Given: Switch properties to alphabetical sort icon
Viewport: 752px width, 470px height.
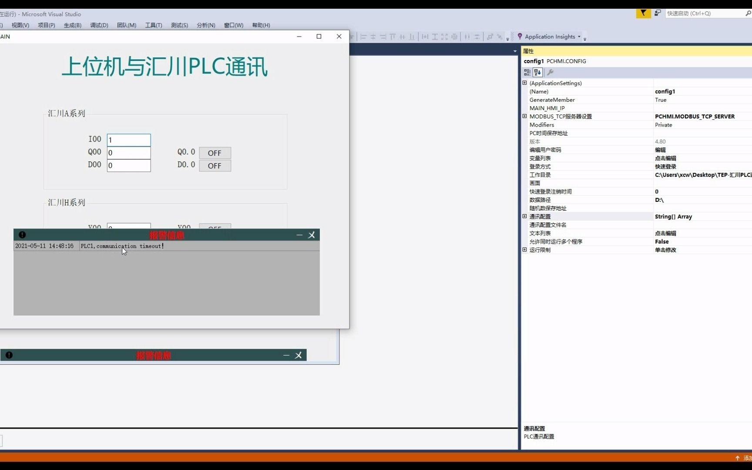Looking at the screenshot, I should click(537, 72).
